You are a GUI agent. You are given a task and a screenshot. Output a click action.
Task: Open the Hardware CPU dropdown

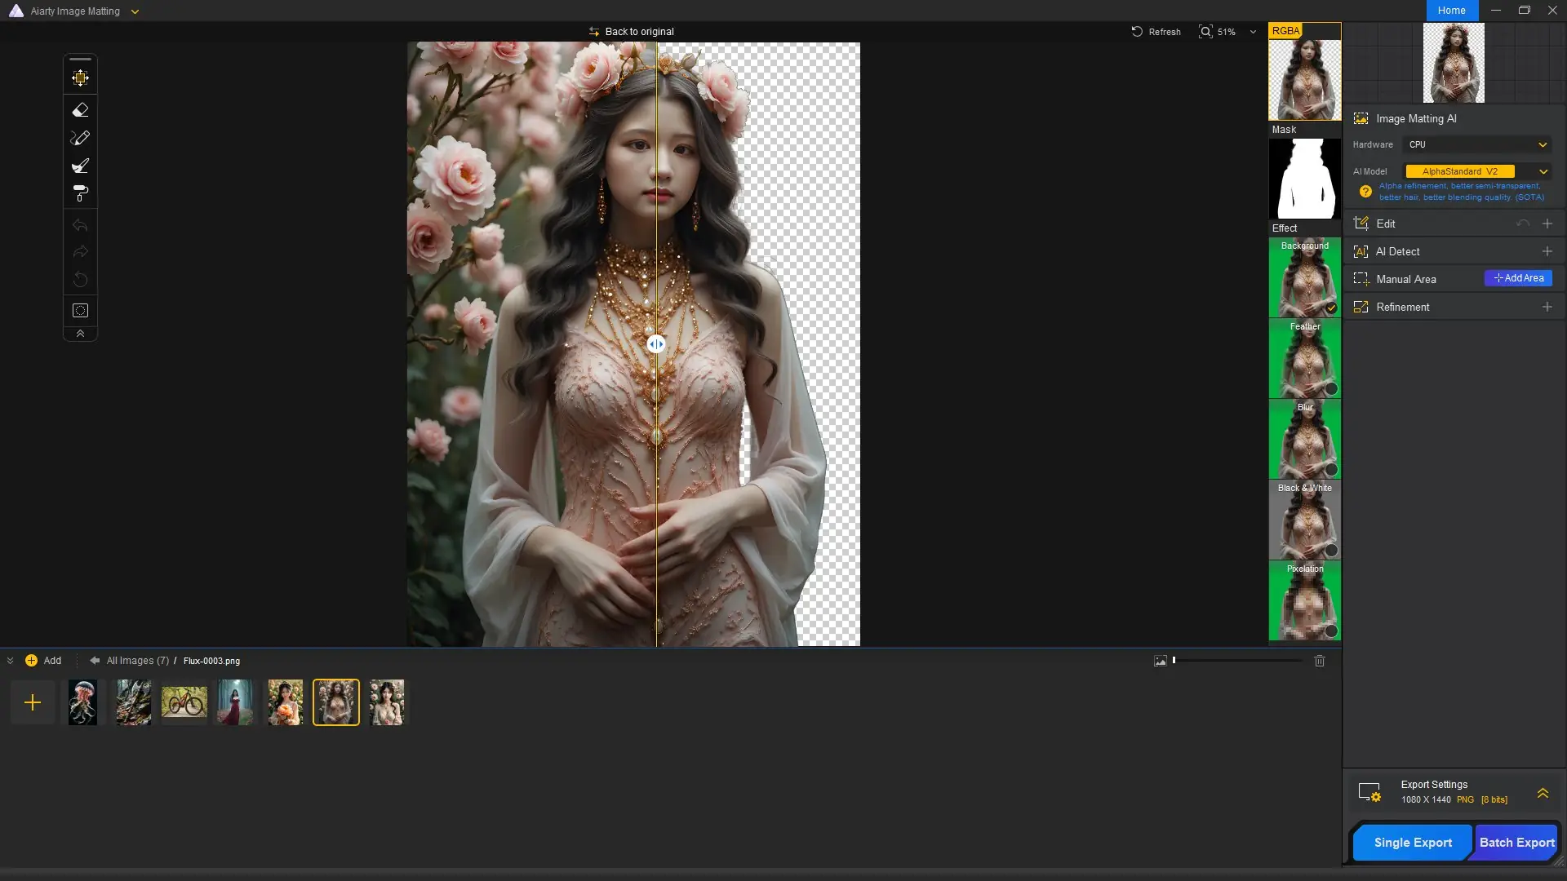pyautogui.click(x=1477, y=144)
